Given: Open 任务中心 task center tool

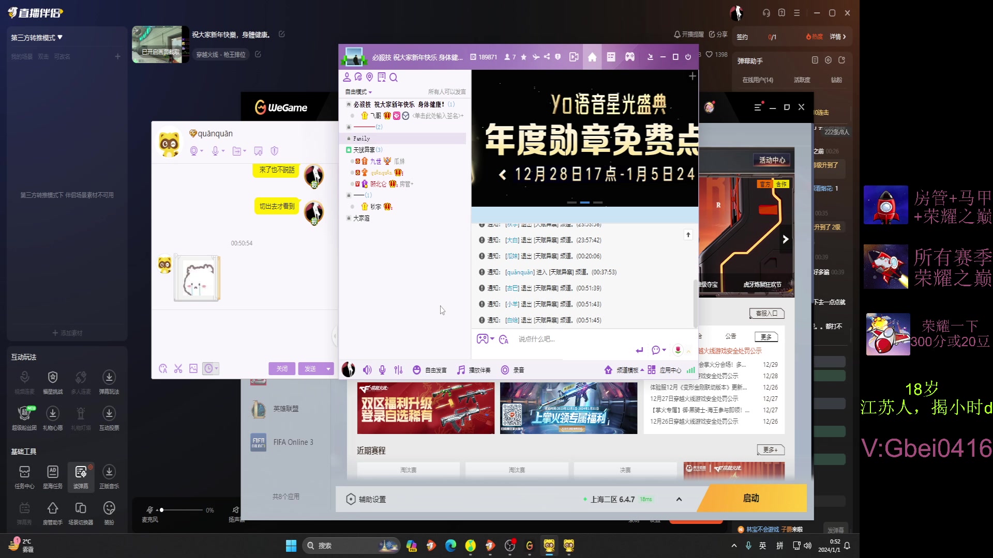Looking at the screenshot, I should pos(24,476).
